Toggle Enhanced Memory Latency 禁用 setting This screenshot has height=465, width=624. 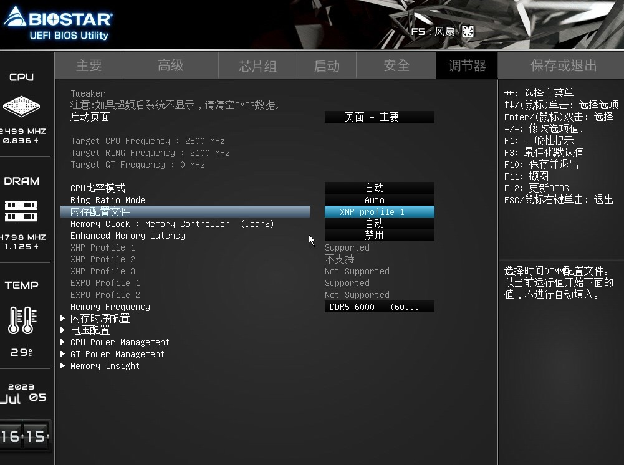(379, 236)
